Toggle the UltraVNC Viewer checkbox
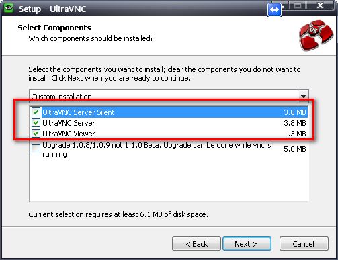 (36, 134)
